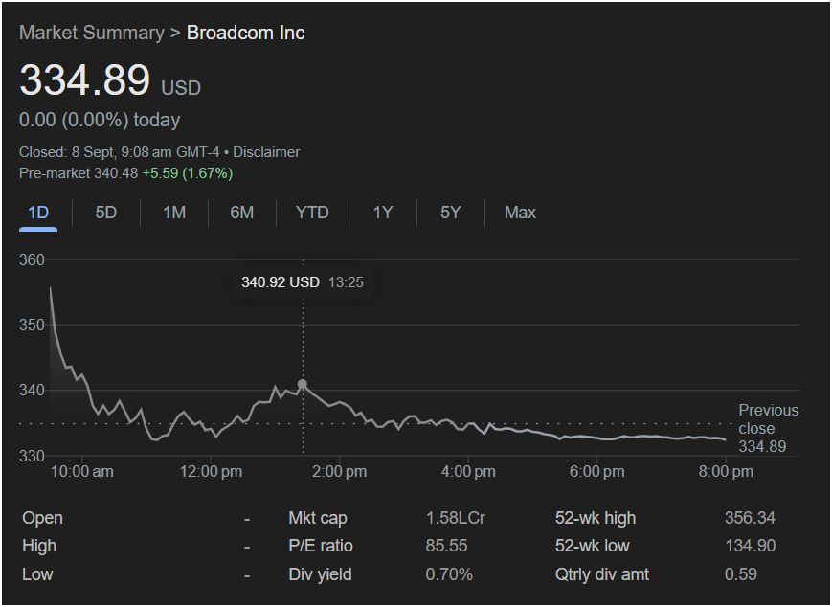
Task: Click the 52-wk low label
Action: coord(592,546)
